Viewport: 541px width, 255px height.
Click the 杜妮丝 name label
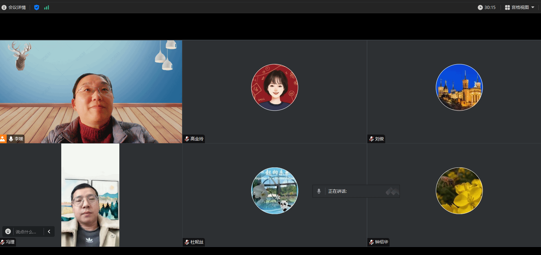pos(197,242)
